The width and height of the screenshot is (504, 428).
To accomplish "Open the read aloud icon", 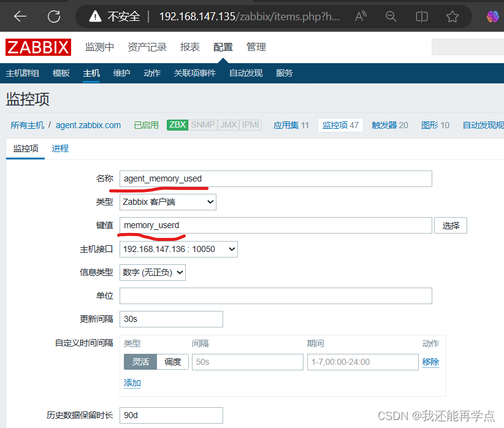I will point(361,16).
